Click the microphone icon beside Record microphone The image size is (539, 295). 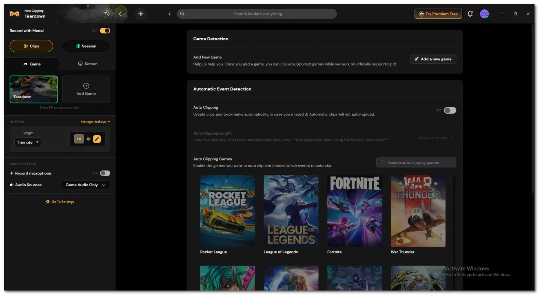(x=12, y=173)
